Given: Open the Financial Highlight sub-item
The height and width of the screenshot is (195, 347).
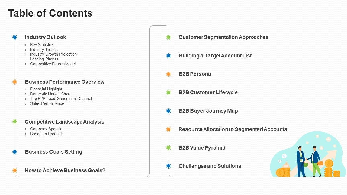Looking at the screenshot, I should coord(46,89).
